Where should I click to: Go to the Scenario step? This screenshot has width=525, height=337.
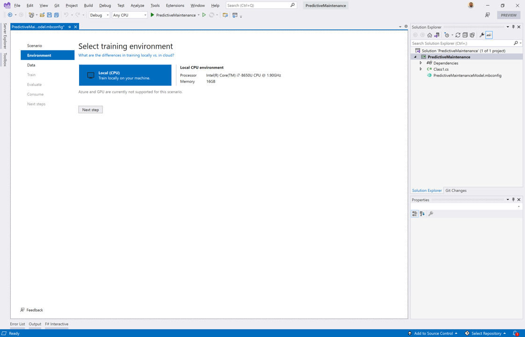coord(35,45)
